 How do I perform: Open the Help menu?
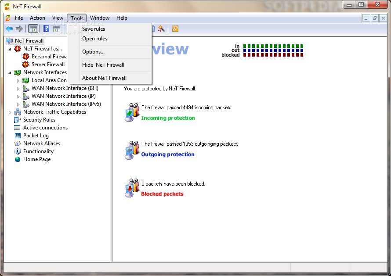122,18
